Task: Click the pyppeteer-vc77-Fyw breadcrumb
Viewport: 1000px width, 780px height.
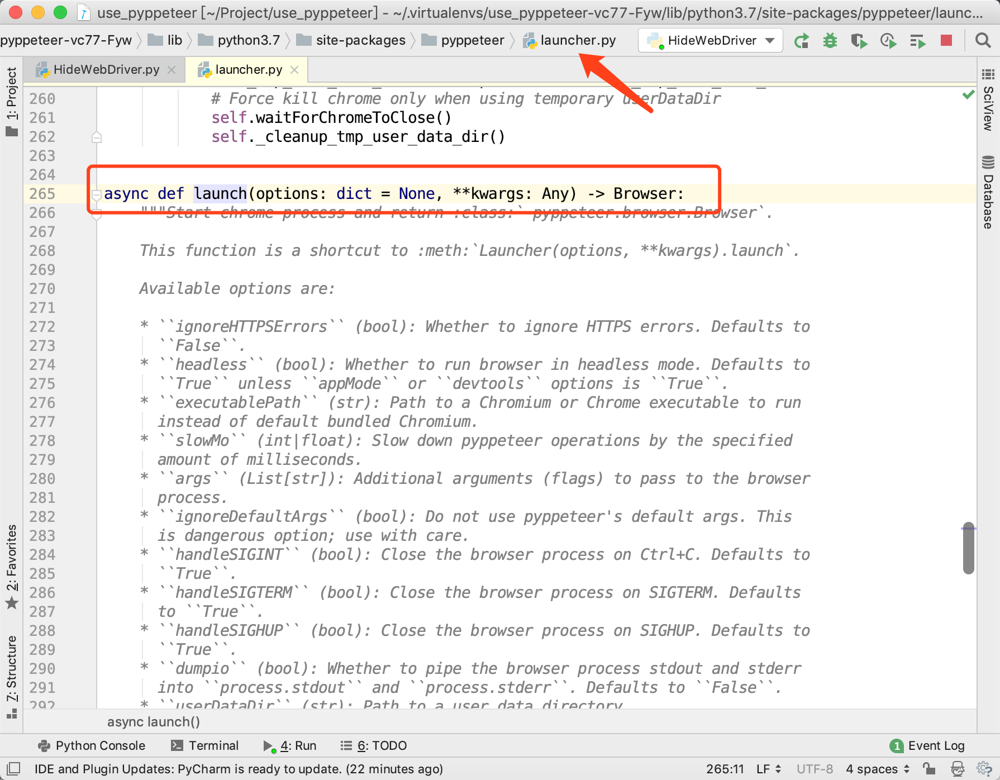Action: click(66, 41)
